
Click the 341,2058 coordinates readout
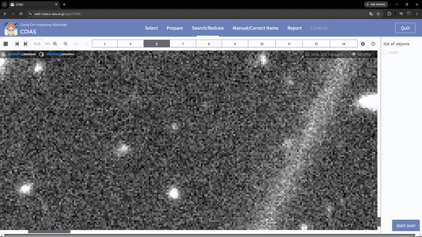point(364,54)
